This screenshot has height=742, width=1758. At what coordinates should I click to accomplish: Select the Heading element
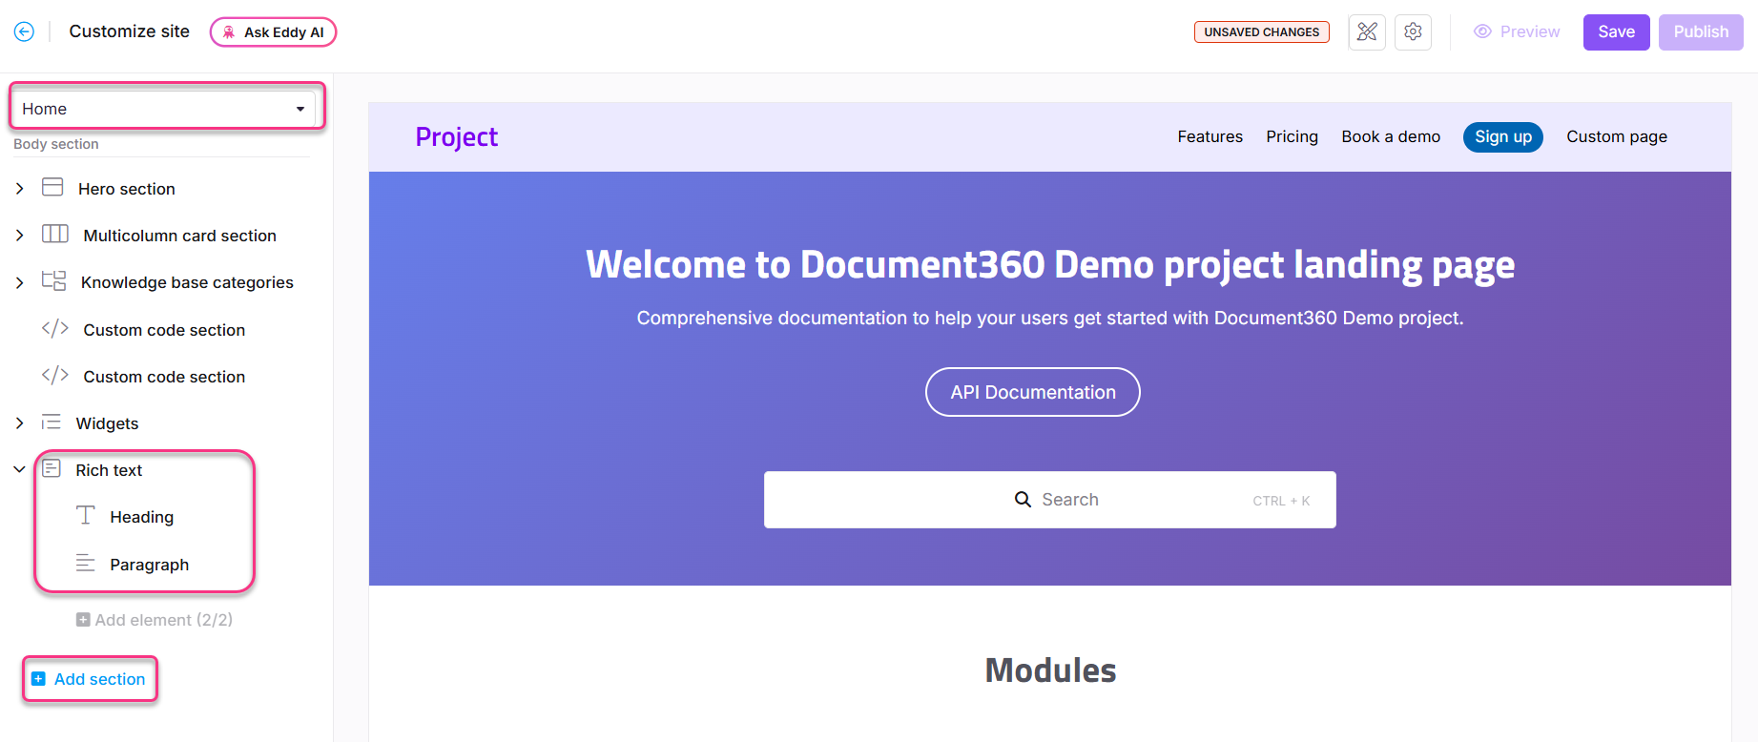click(x=142, y=517)
